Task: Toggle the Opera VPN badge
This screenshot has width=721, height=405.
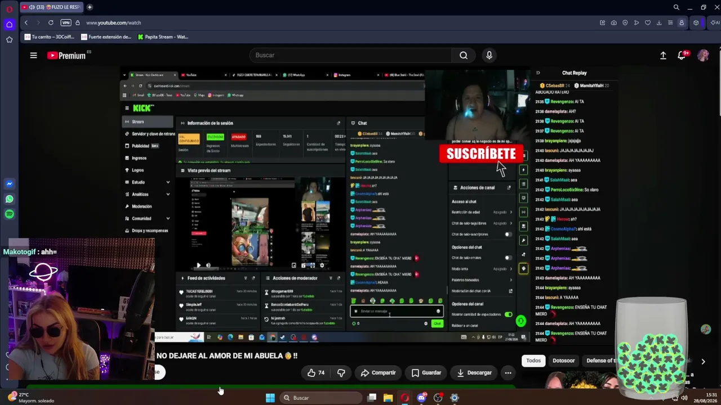Action: [66, 22]
